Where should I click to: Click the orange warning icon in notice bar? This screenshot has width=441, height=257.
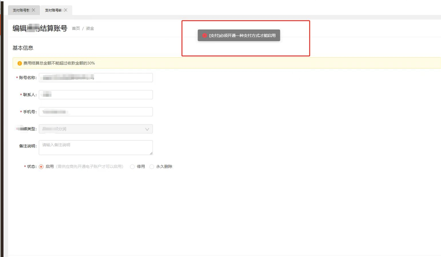[20, 63]
